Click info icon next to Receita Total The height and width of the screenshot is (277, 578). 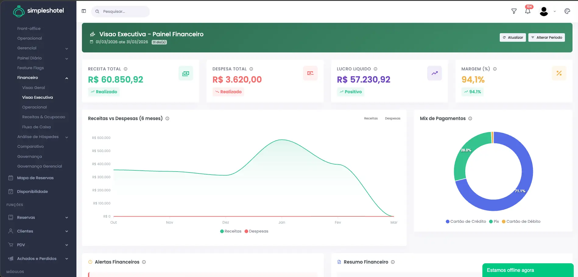click(125, 69)
